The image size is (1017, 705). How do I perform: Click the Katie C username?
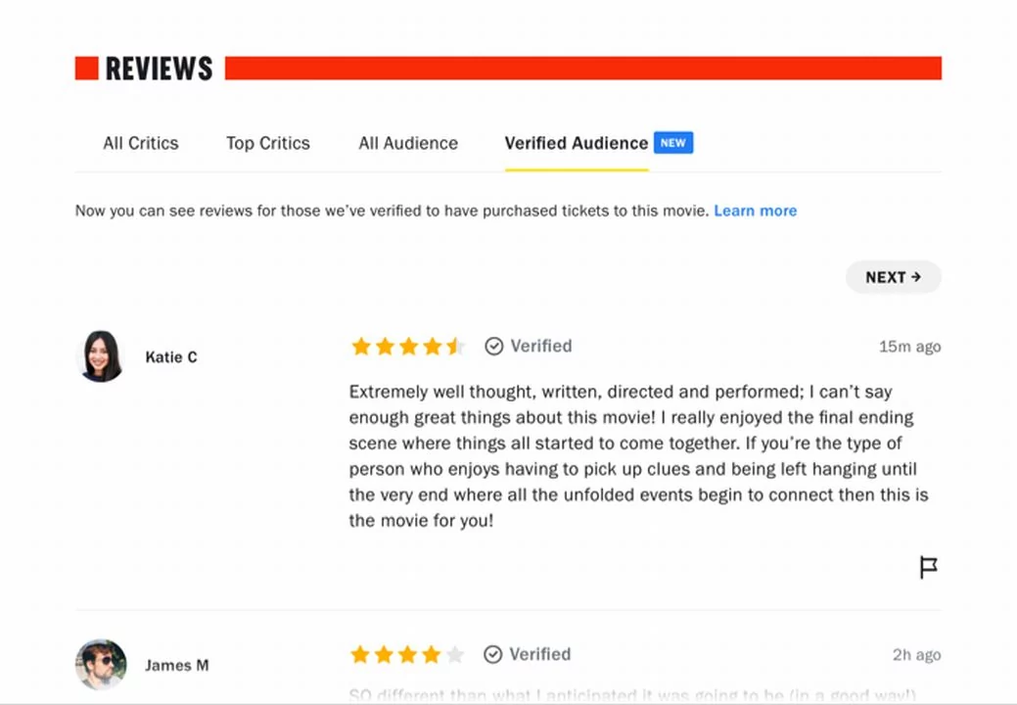171,357
